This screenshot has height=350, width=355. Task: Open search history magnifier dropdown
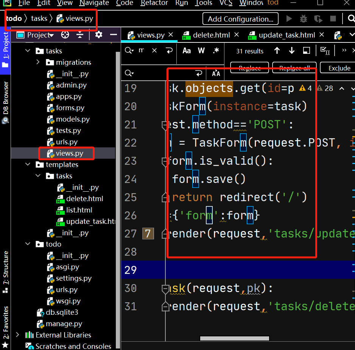coord(129,50)
